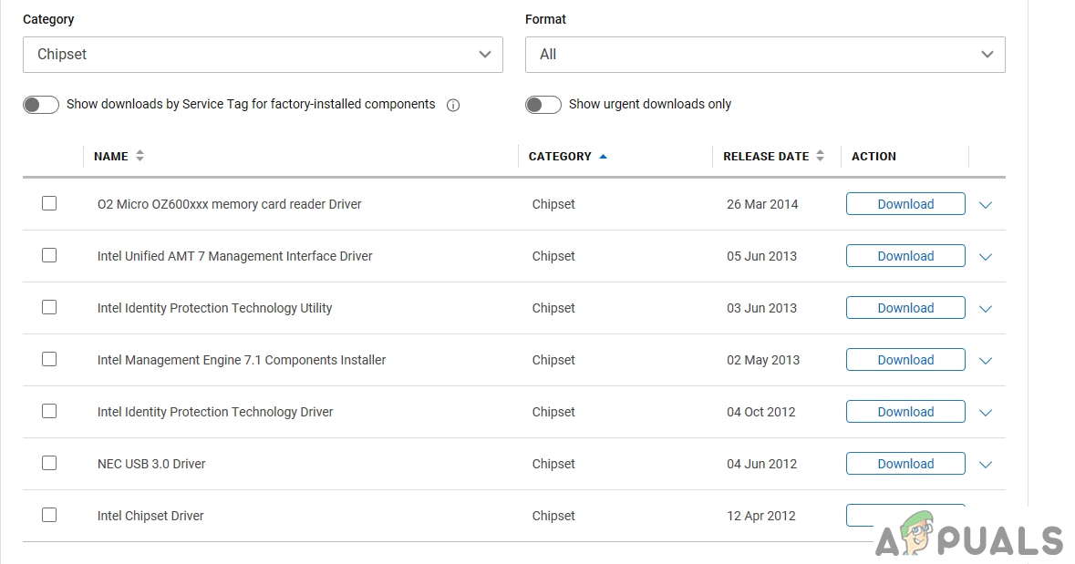The height and width of the screenshot is (564, 1075).
Task: Download the NEC USB 3.0 Driver
Action: (905, 464)
